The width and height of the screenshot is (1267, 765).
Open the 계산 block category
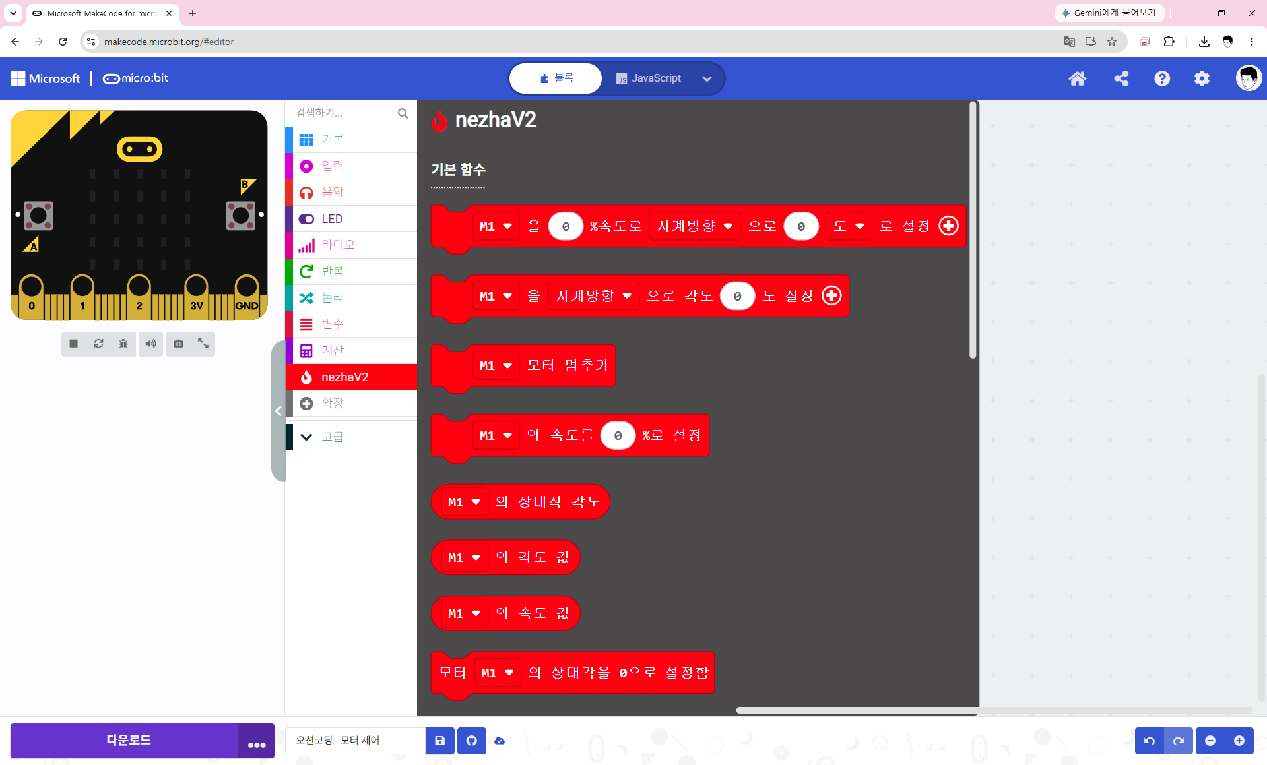tap(351, 351)
